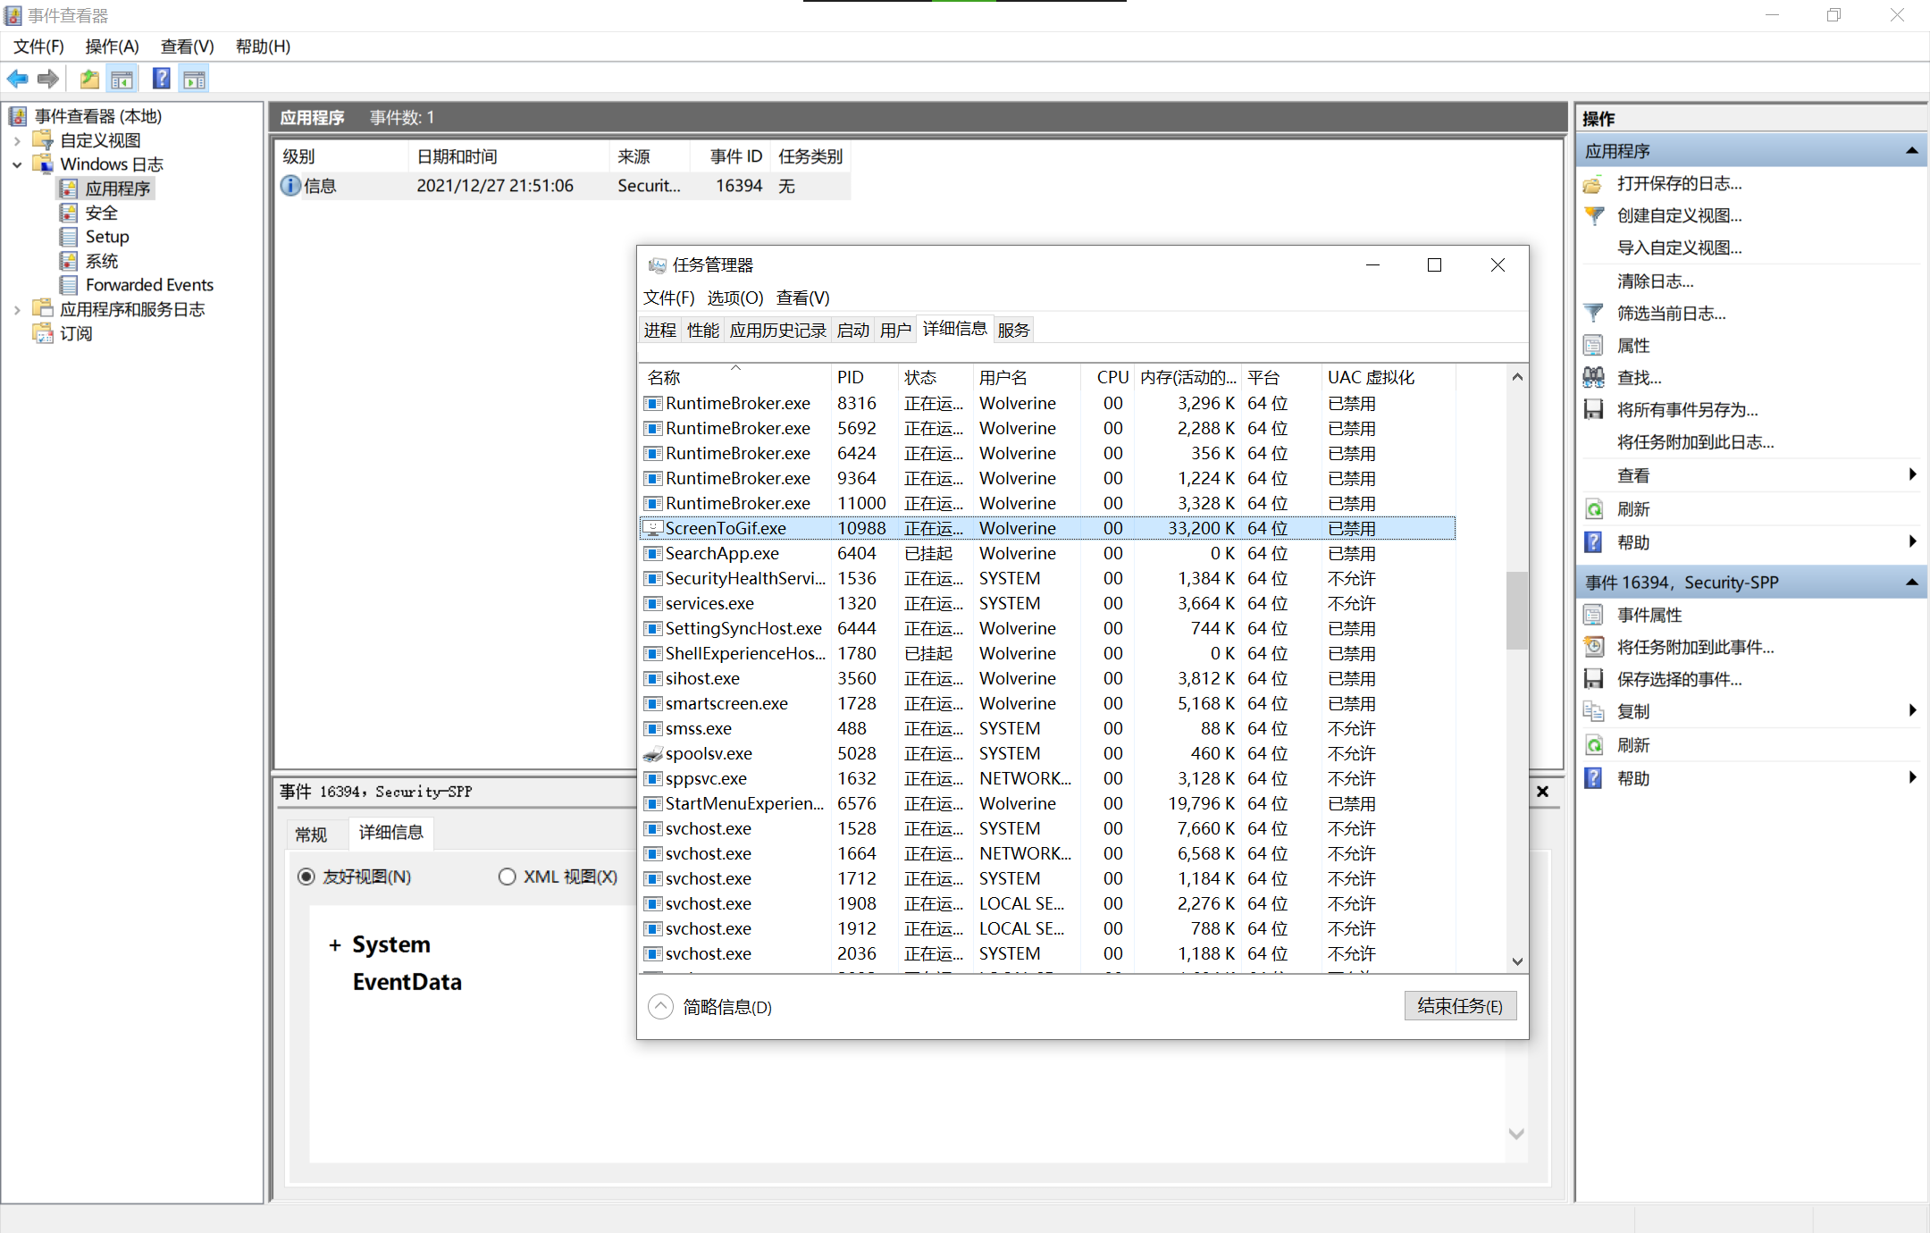This screenshot has width=1930, height=1233.
Task: Select the XML View radio button
Action: pyautogui.click(x=508, y=877)
